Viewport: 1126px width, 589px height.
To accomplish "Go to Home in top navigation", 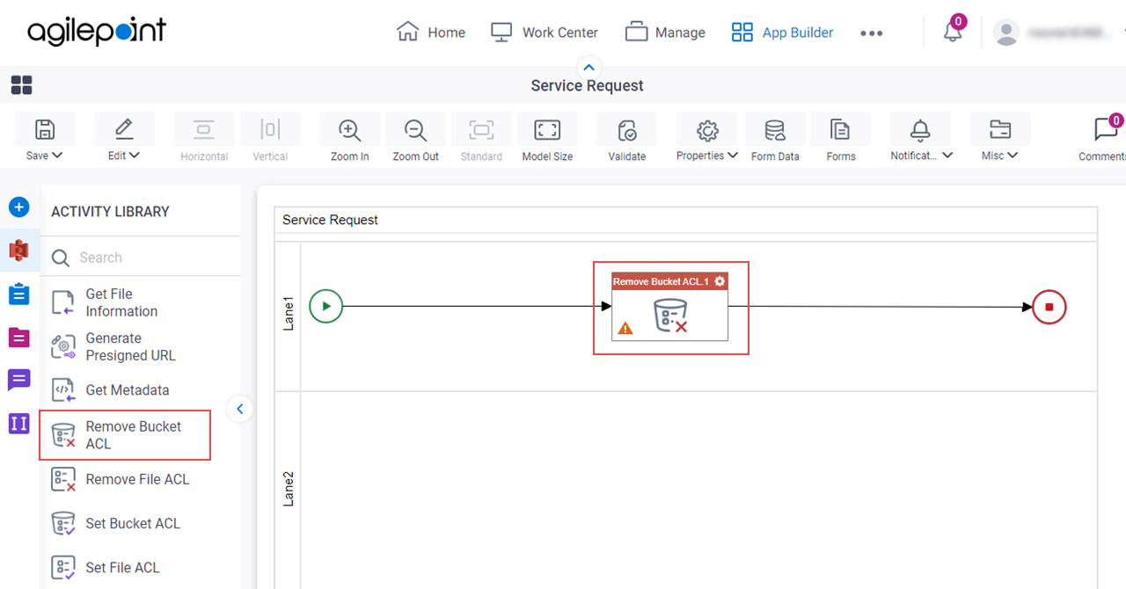I will point(431,33).
